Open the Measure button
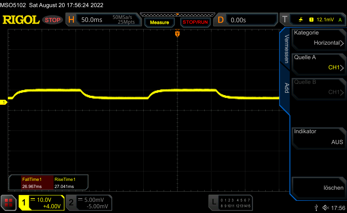347x213 pixels. click(159, 22)
